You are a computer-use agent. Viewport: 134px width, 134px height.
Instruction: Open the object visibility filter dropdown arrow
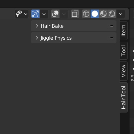coord(26,14)
